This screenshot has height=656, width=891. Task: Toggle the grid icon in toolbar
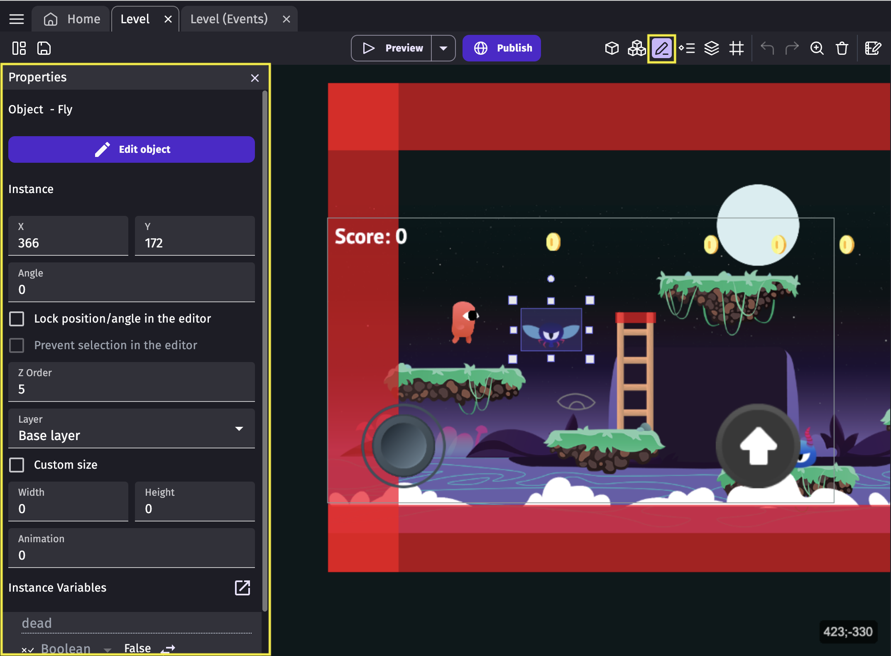[x=737, y=49]
